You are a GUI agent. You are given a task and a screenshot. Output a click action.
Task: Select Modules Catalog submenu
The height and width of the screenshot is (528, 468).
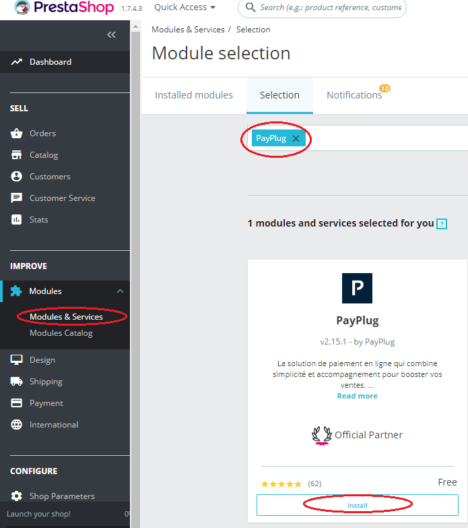pyautogui.click(x=61, y=333)
